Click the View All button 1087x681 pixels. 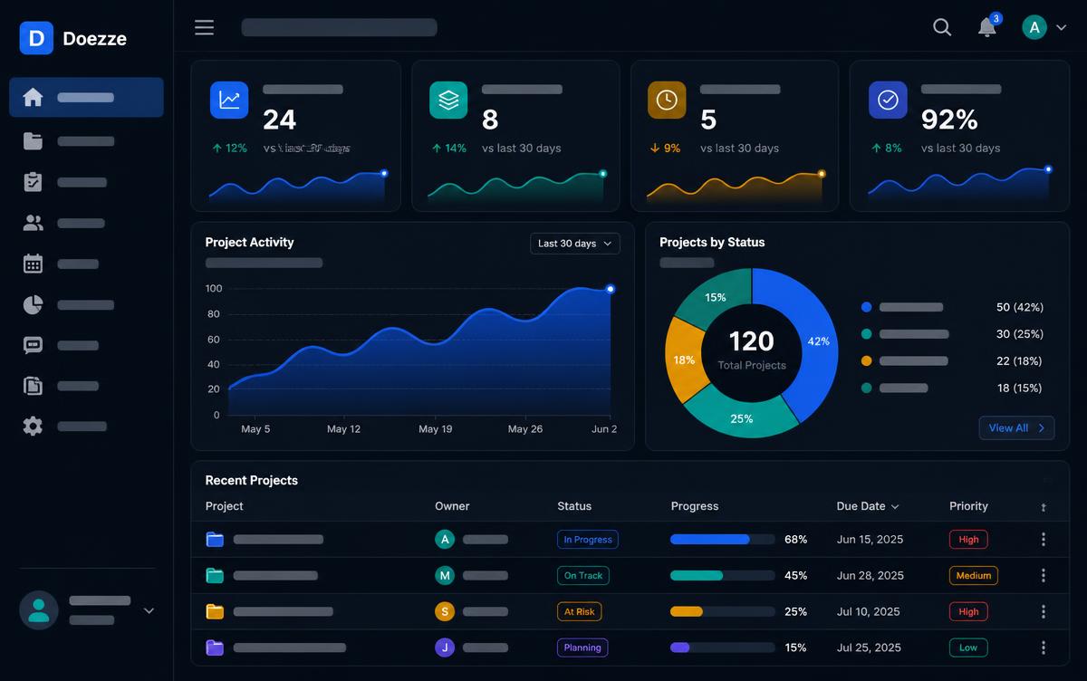[x=1016, y=428]
